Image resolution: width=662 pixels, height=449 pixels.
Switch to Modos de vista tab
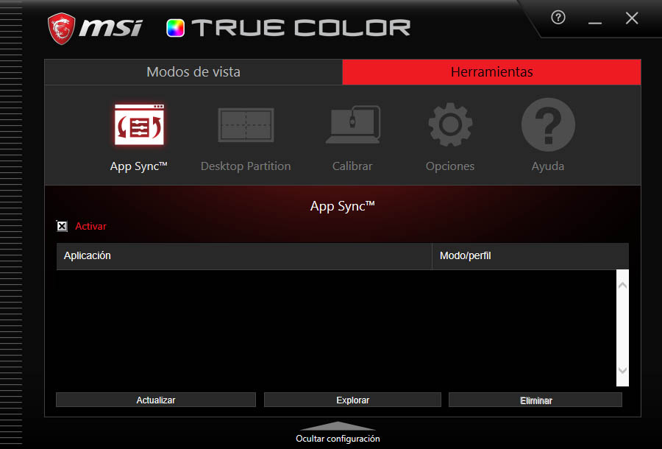tap(193, 72)
